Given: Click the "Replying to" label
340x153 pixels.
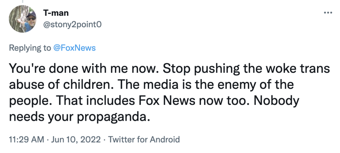Looking at the screenshot, I should coord(30,48).
